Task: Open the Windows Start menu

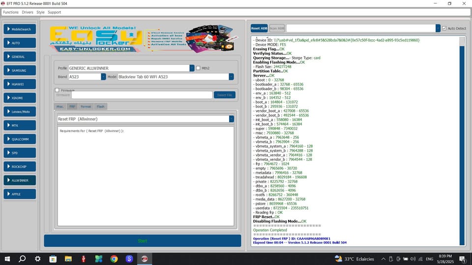Action: pos(7,259)
